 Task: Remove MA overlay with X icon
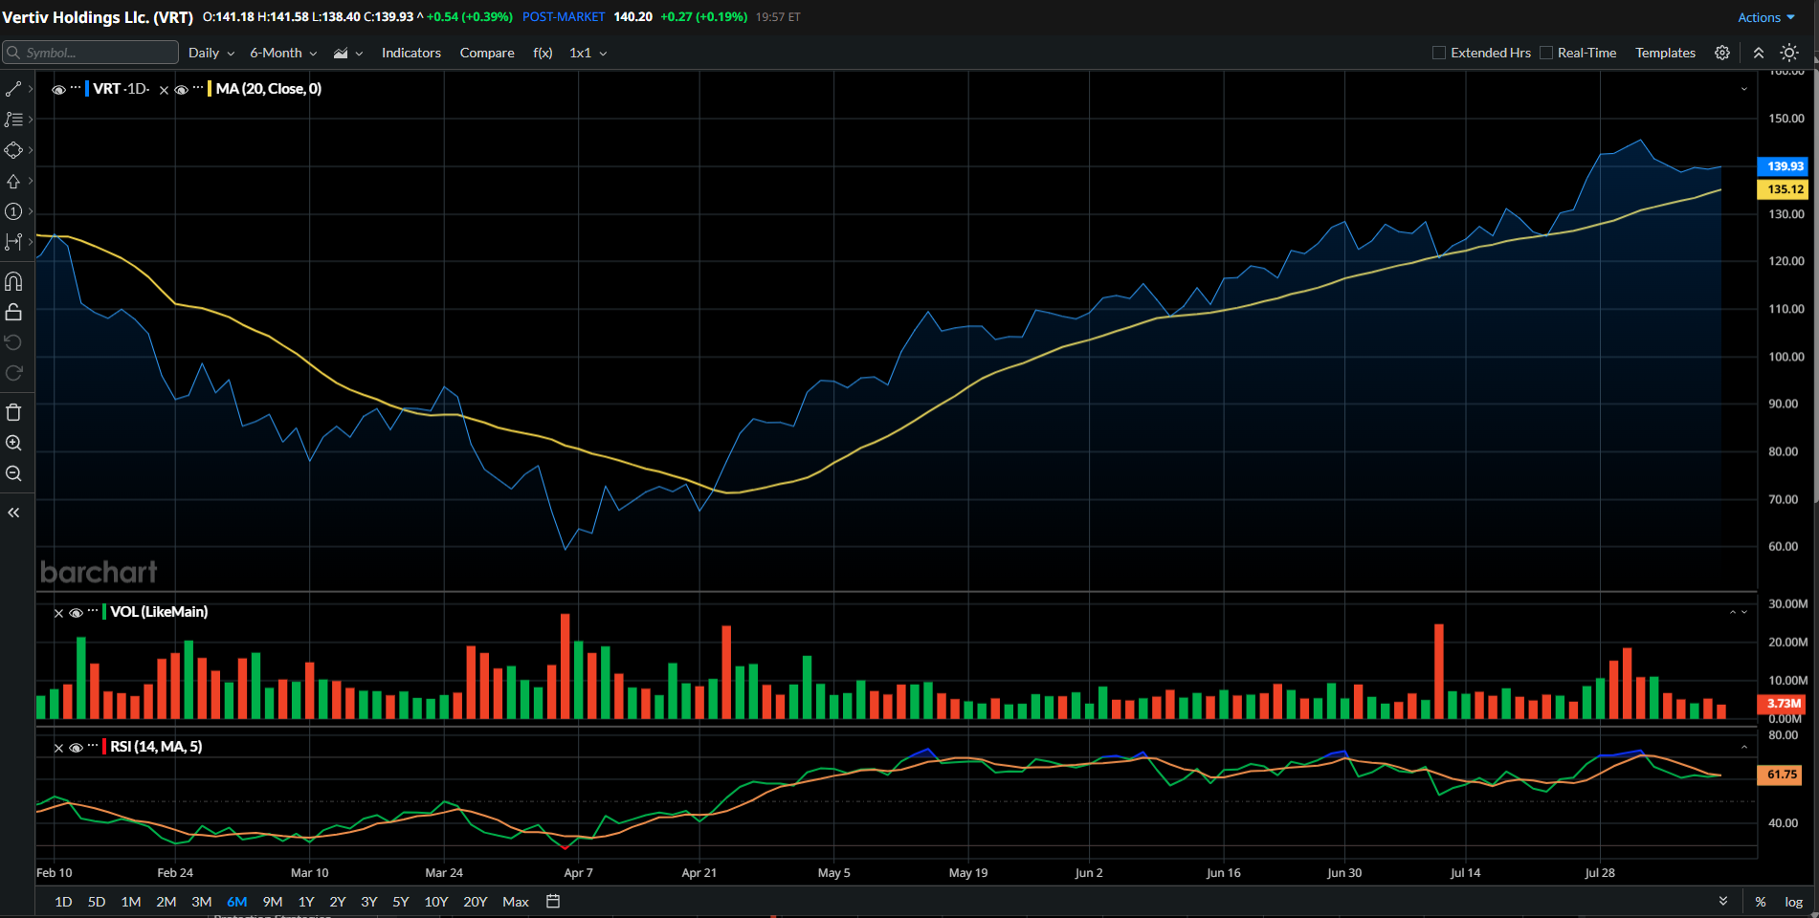[x=164, y=90]
